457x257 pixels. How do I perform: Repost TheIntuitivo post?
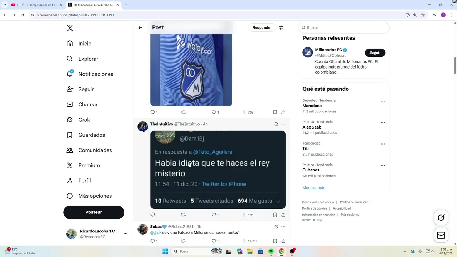(183, 215)
